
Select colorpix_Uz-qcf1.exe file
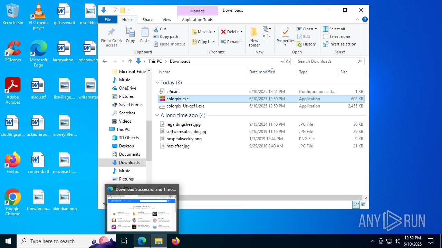(x=261, y=106)
